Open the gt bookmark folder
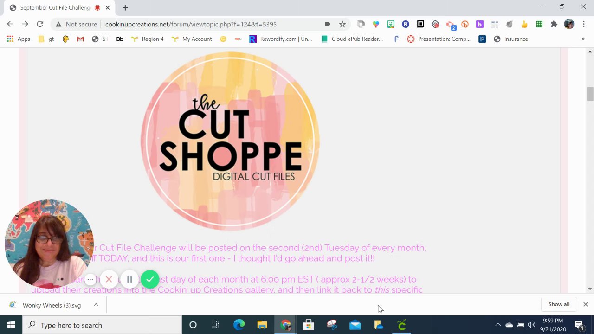This screenshot has height=334, width=594. (x=46, y=39)
